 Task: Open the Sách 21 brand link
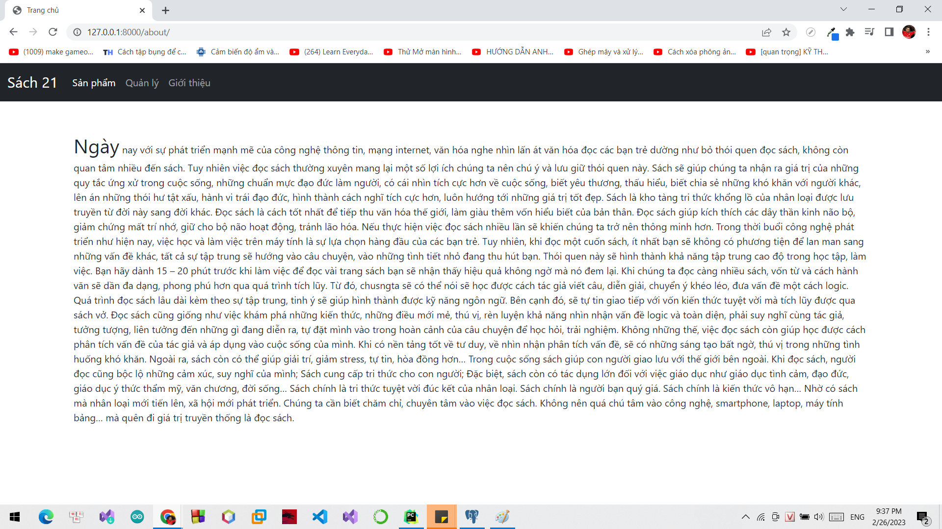32,83
